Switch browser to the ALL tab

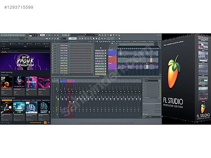point(4,43)
